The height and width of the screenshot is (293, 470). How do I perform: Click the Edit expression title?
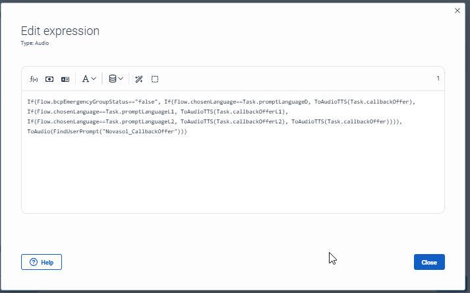(60, 31)
